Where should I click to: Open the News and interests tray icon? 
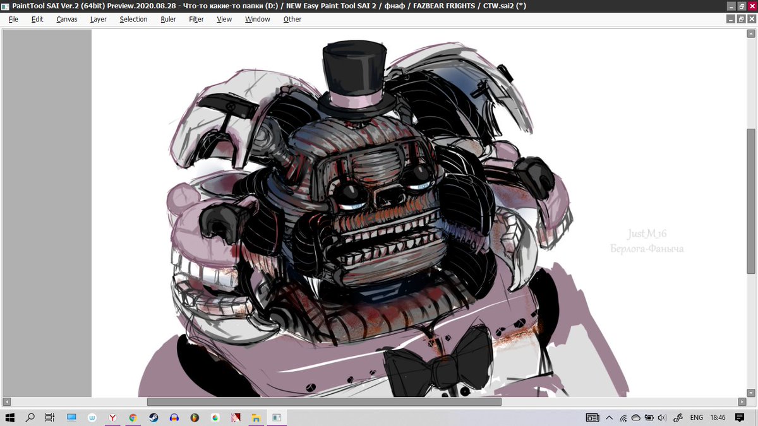click(593, 417)
